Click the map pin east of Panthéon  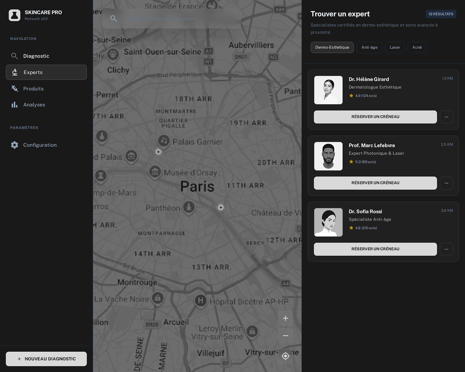pos(221,207)
